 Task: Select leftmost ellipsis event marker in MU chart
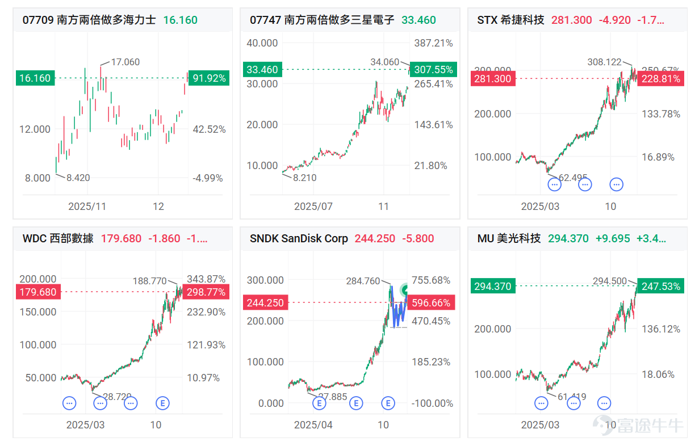542,403
